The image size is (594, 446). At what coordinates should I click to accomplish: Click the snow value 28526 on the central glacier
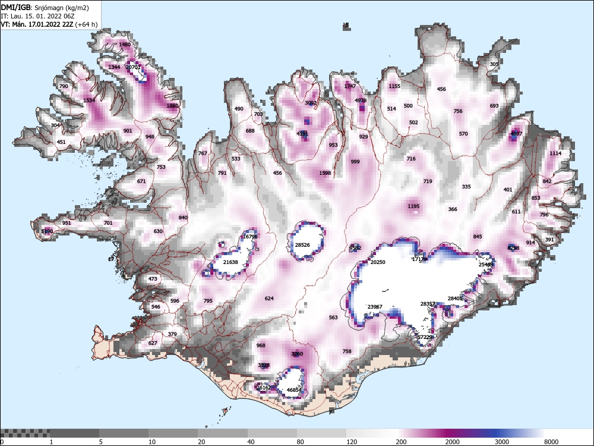pos(302,245)
